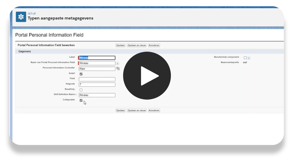Click the Gegevens section header
Viewport: 294px width, 160px height.
[25, 51]
